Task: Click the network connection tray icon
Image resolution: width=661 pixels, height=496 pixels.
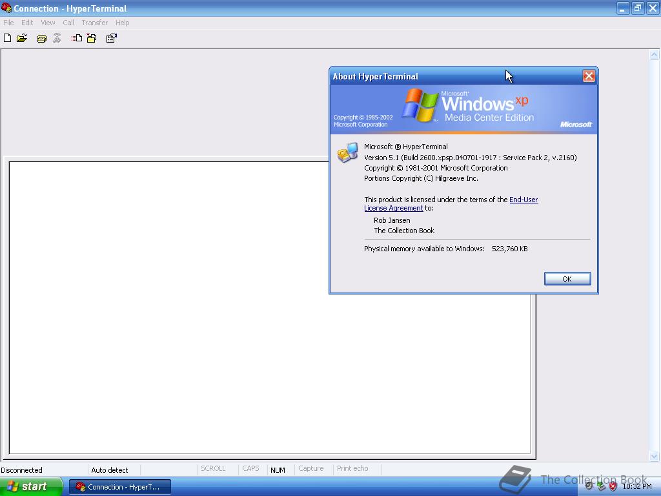Action: (x=601, y=486)
